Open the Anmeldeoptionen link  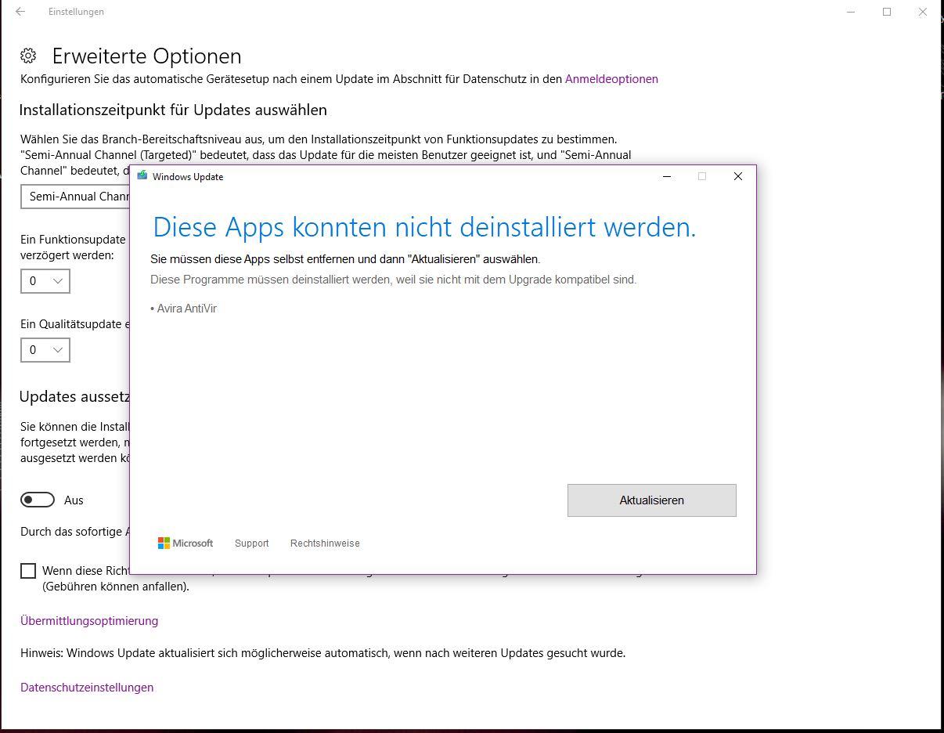[x=611, y=79]
